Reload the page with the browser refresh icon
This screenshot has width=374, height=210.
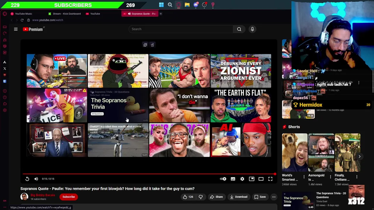pos(22,20)
